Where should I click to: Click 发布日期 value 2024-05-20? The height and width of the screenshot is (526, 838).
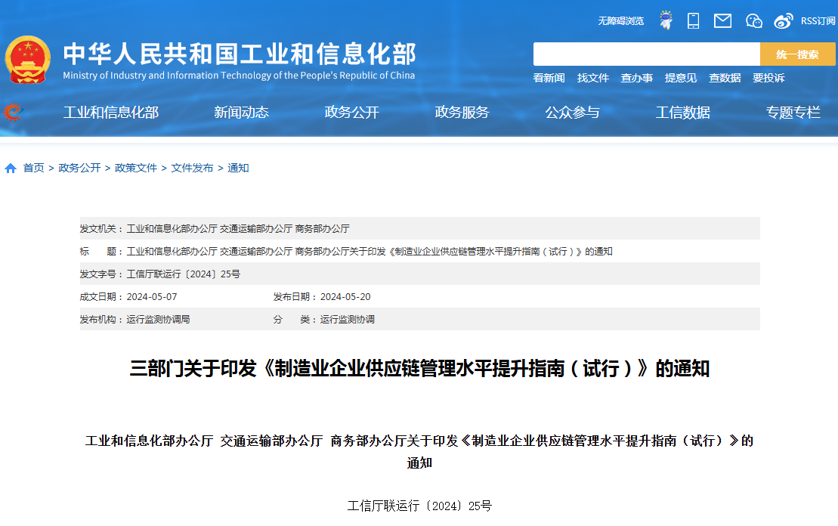[345, 297]
